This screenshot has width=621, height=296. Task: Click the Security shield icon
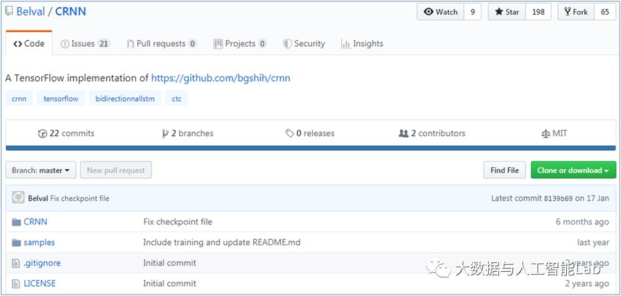[x=287, y=44]
